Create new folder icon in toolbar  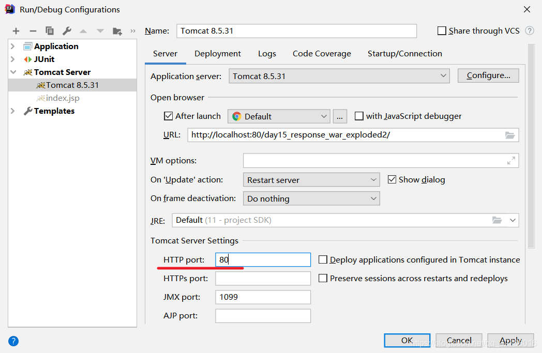tap(117, 32)
